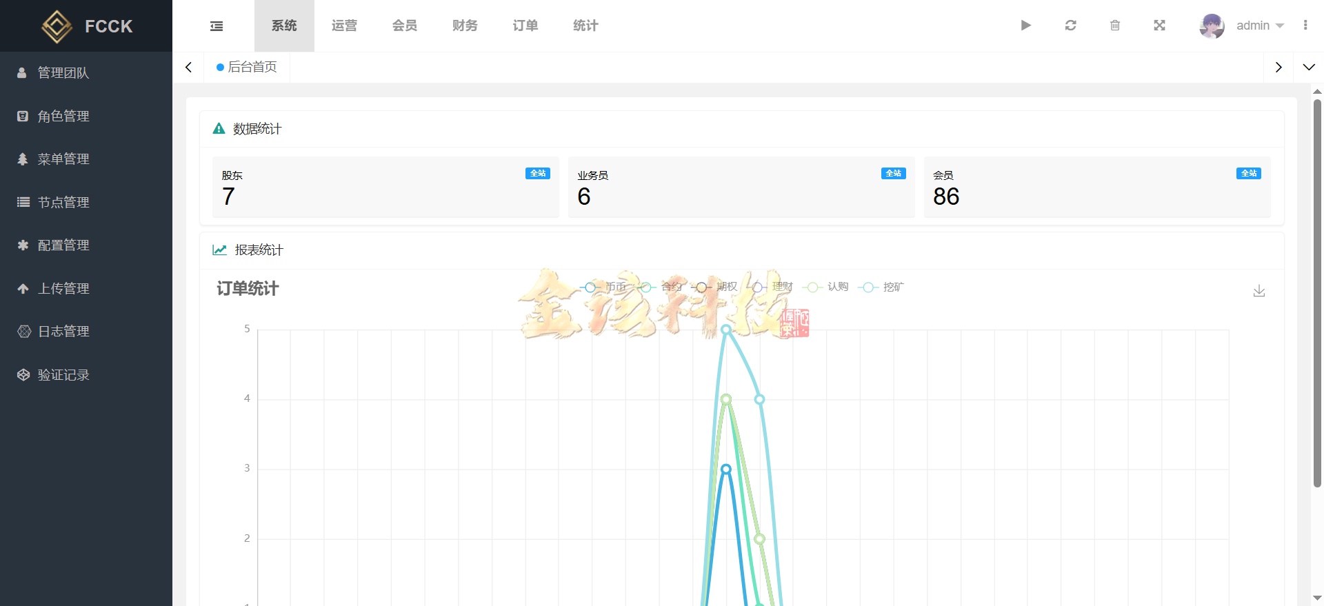This screenshot has width=1324, height=606.
Task: Click the 角色管理 sidebar icon
Action: [x=23, y=116]
